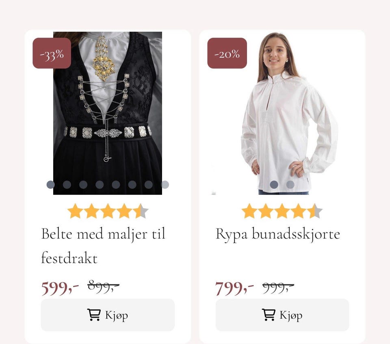Click the -20% discount badge on the shirt
This screenshot has height=344, width=390.
point(227,53)
